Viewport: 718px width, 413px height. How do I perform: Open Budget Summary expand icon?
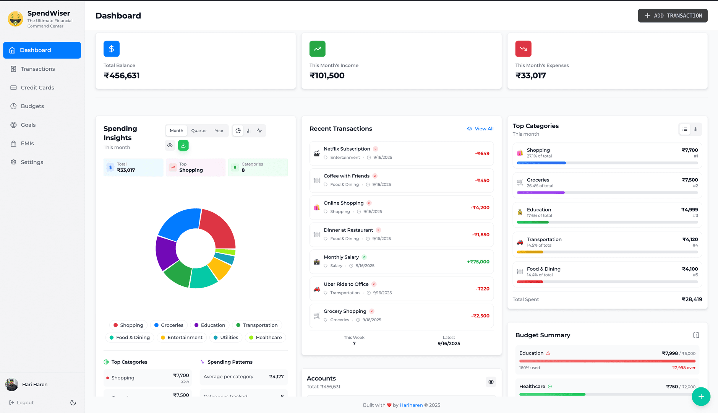(x=696, y=335)
